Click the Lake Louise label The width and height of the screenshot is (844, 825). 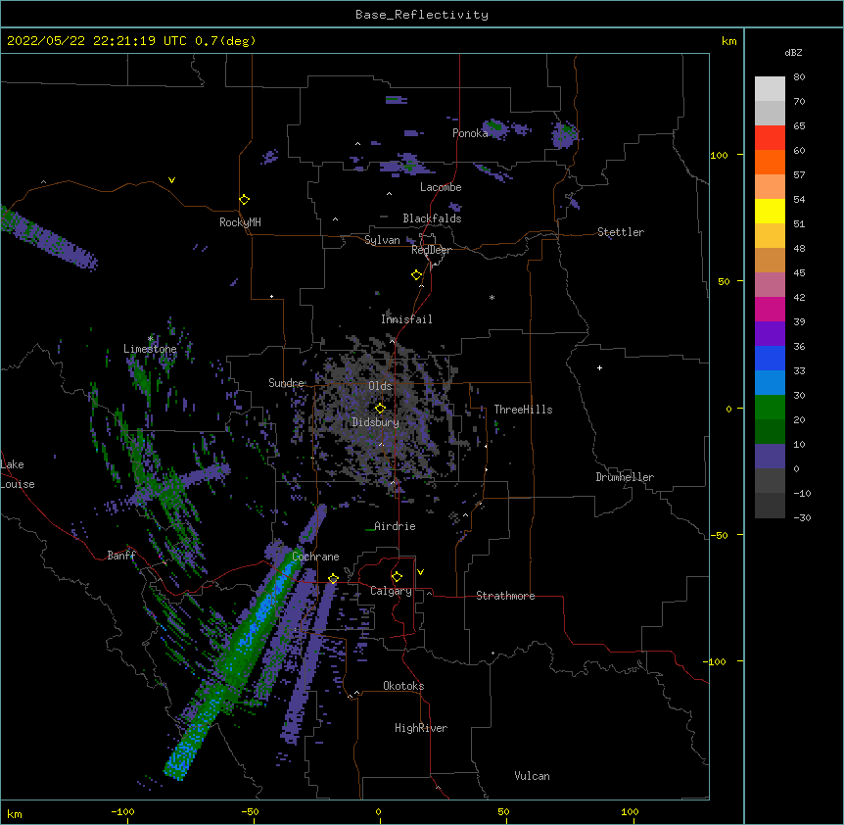[18, 474]
